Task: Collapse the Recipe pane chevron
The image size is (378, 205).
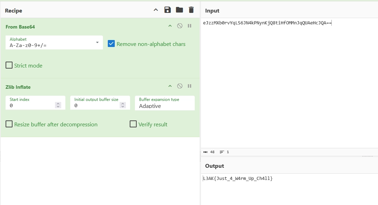Action: pos(156,10)
